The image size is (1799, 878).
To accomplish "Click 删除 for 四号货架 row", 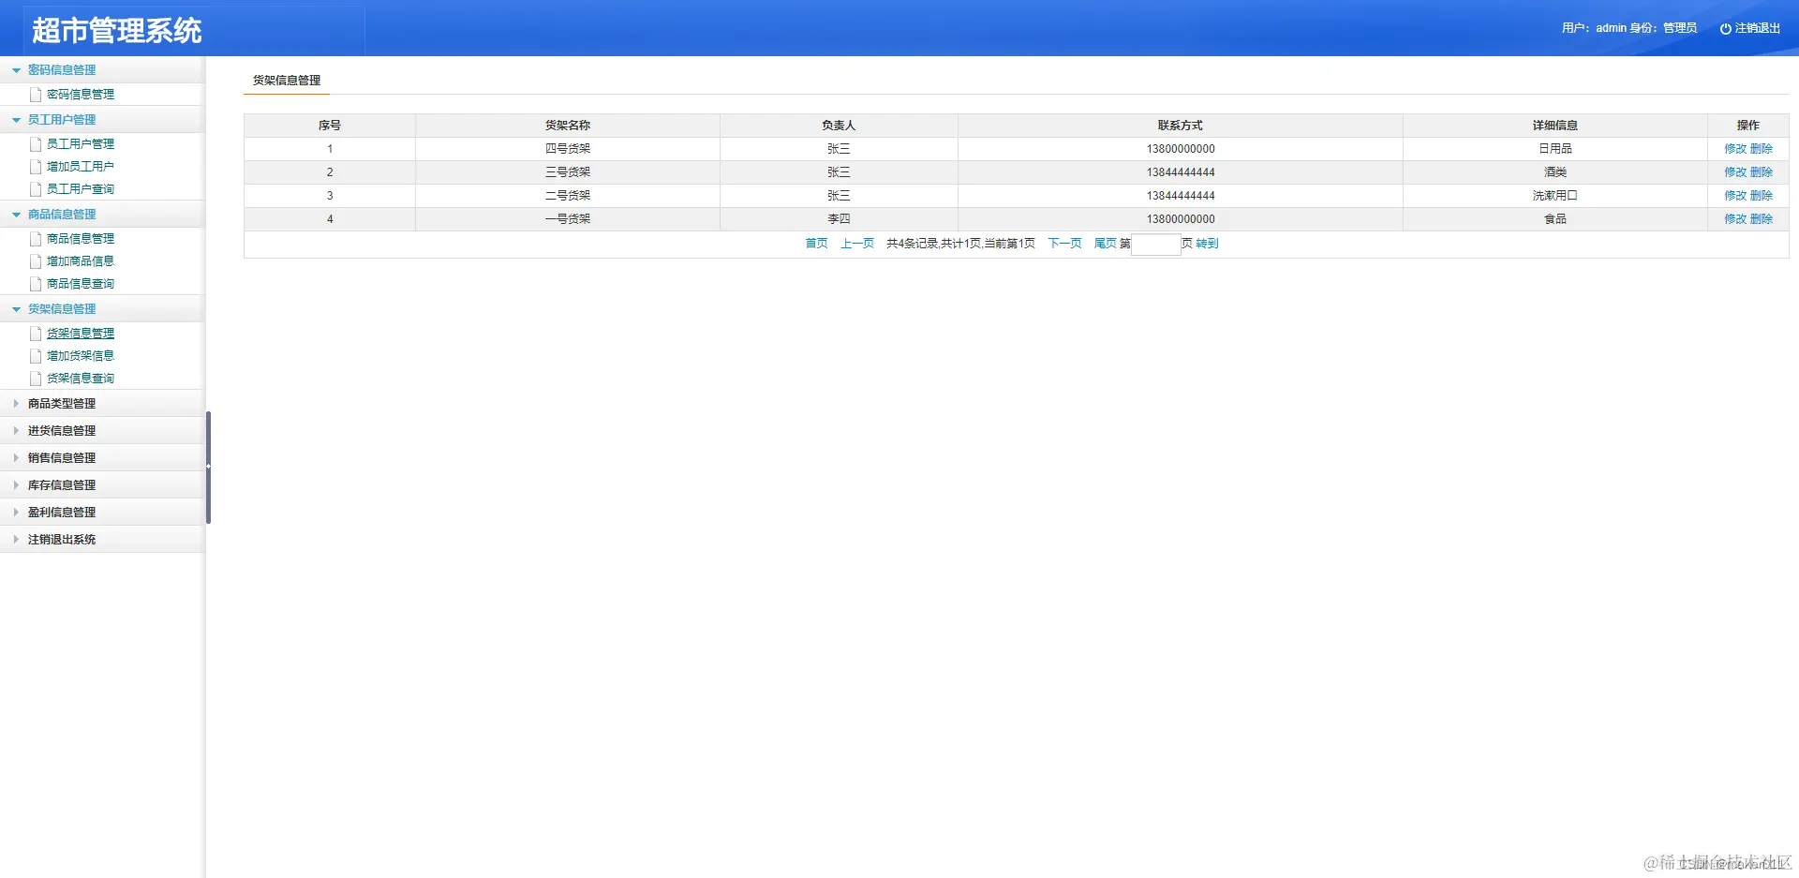I will (x=1762, y=149).
